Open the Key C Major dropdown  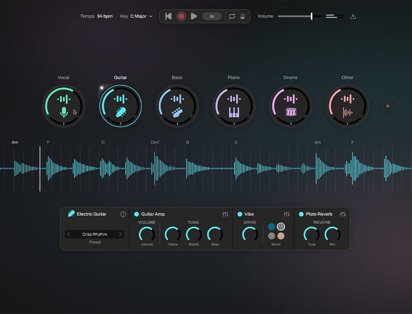(x=141, y=16)
